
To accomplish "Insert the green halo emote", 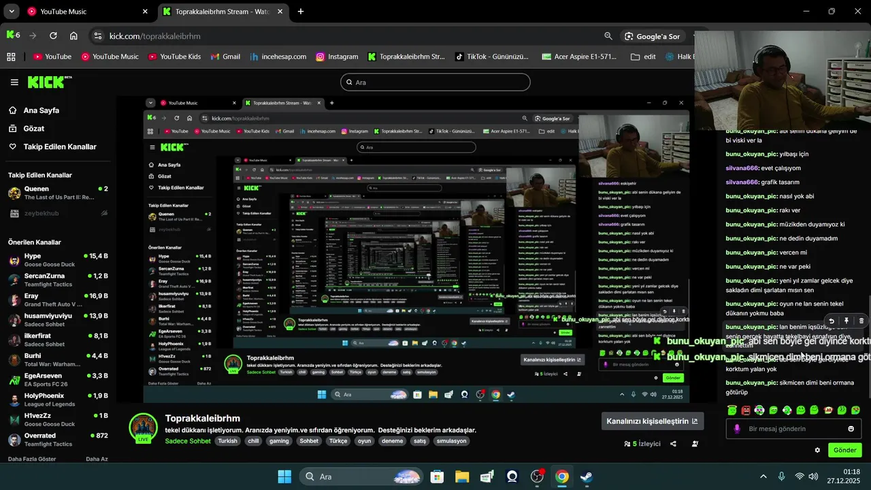I will 732,410.
